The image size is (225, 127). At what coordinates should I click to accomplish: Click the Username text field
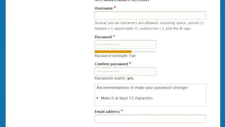point(151,16)
